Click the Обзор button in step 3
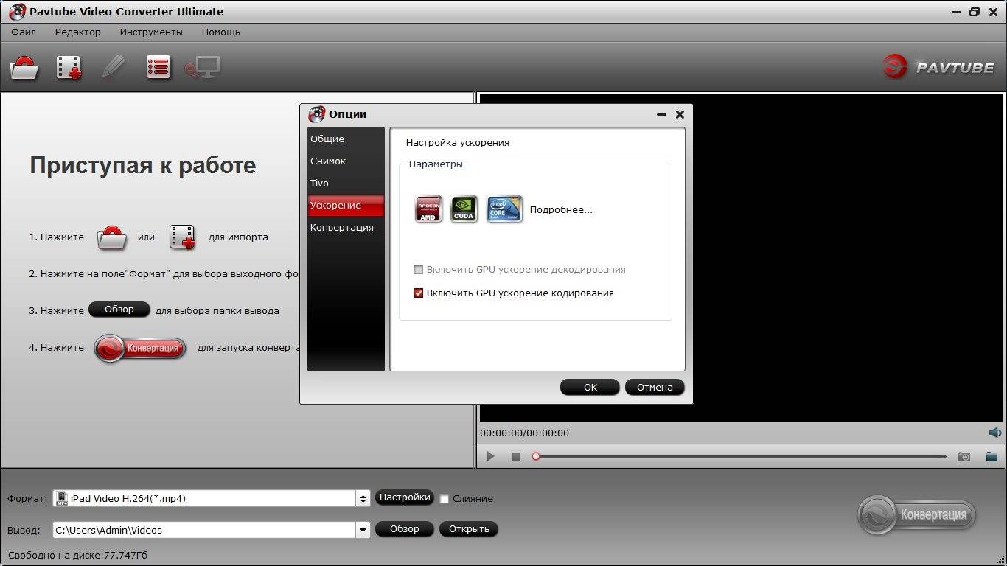 tap(119, 310)
